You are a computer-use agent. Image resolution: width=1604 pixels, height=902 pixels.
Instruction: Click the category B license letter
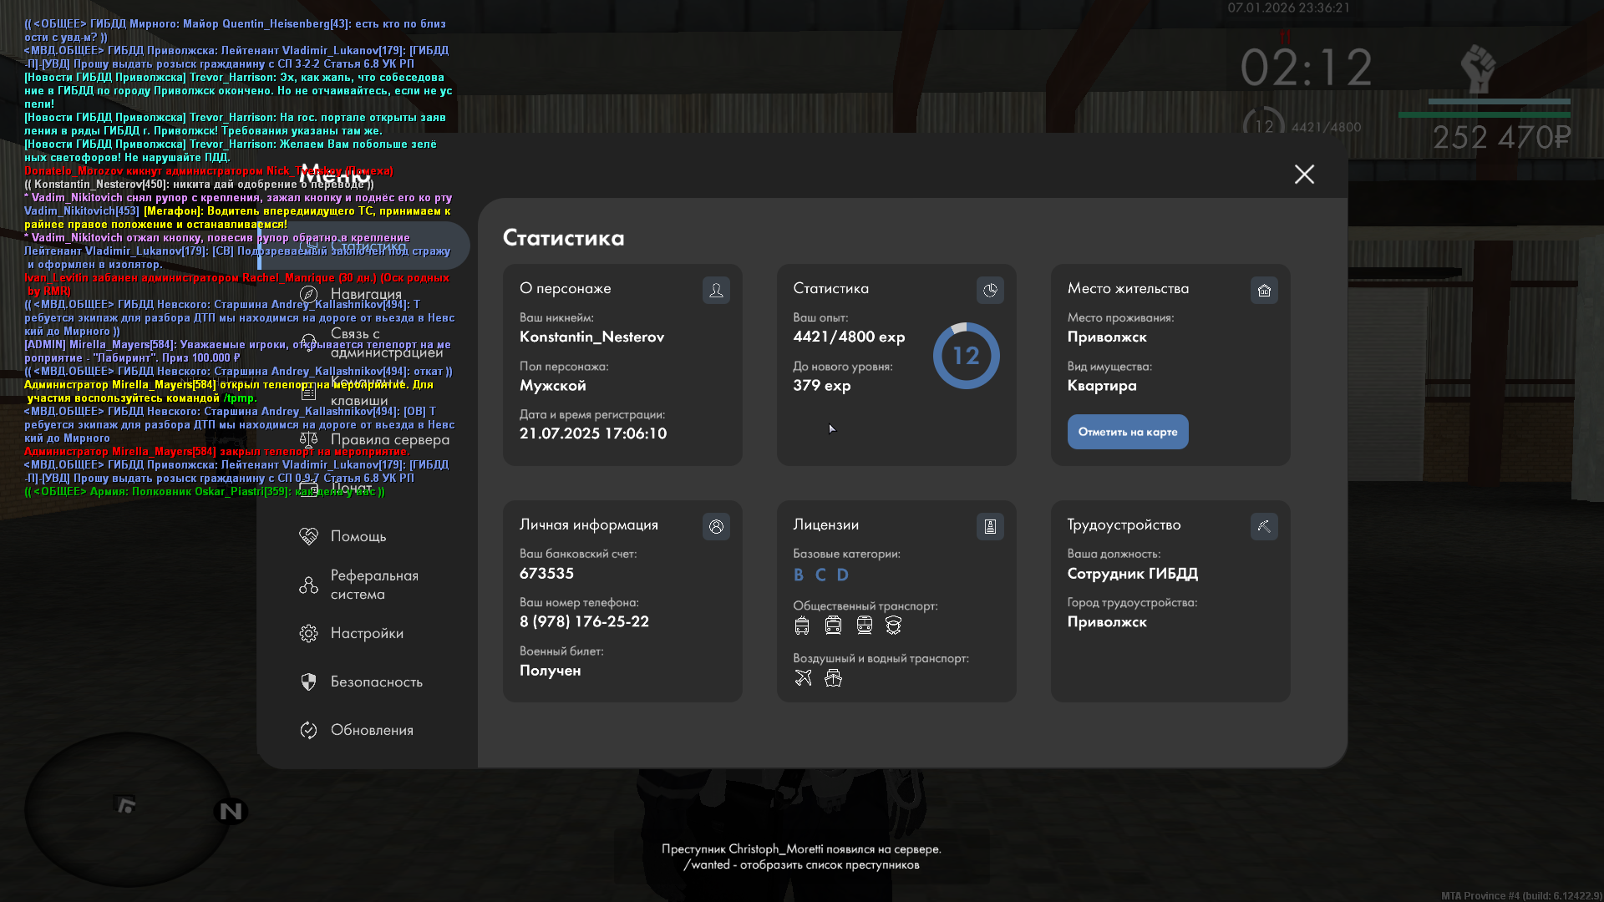click(798, 575)
